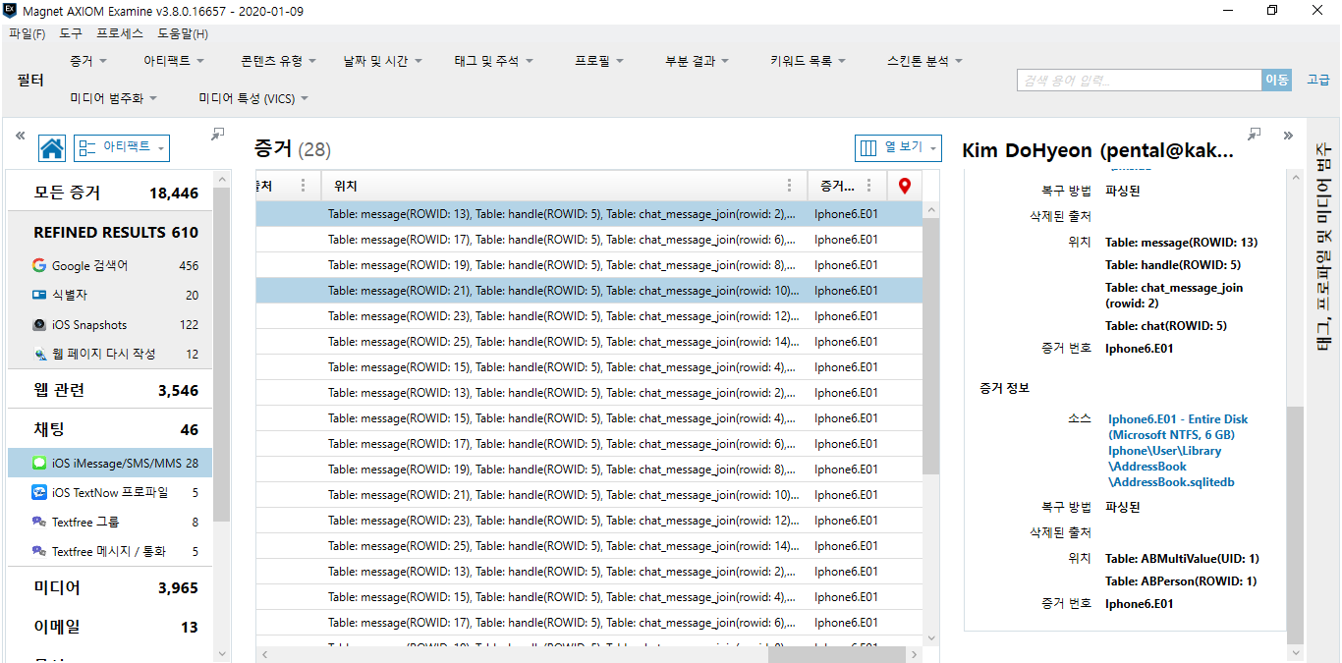The width and height of the screenshot is (1342, 663).
Task: Click the red map pin column header
Action: click(905, 186)
